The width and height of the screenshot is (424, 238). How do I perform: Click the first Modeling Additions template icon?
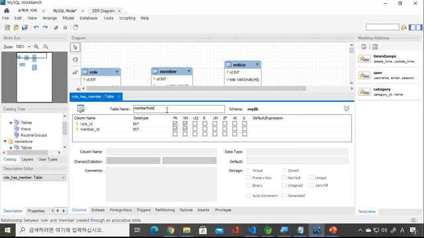click(x=364, y=47)
